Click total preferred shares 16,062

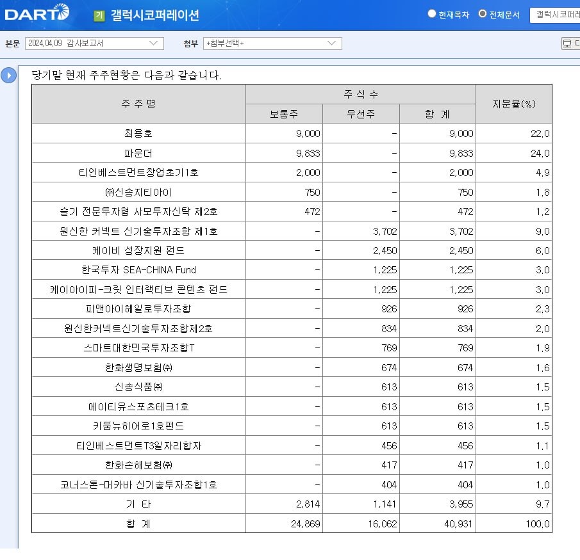pyautogui.click(x=382, y=524)
